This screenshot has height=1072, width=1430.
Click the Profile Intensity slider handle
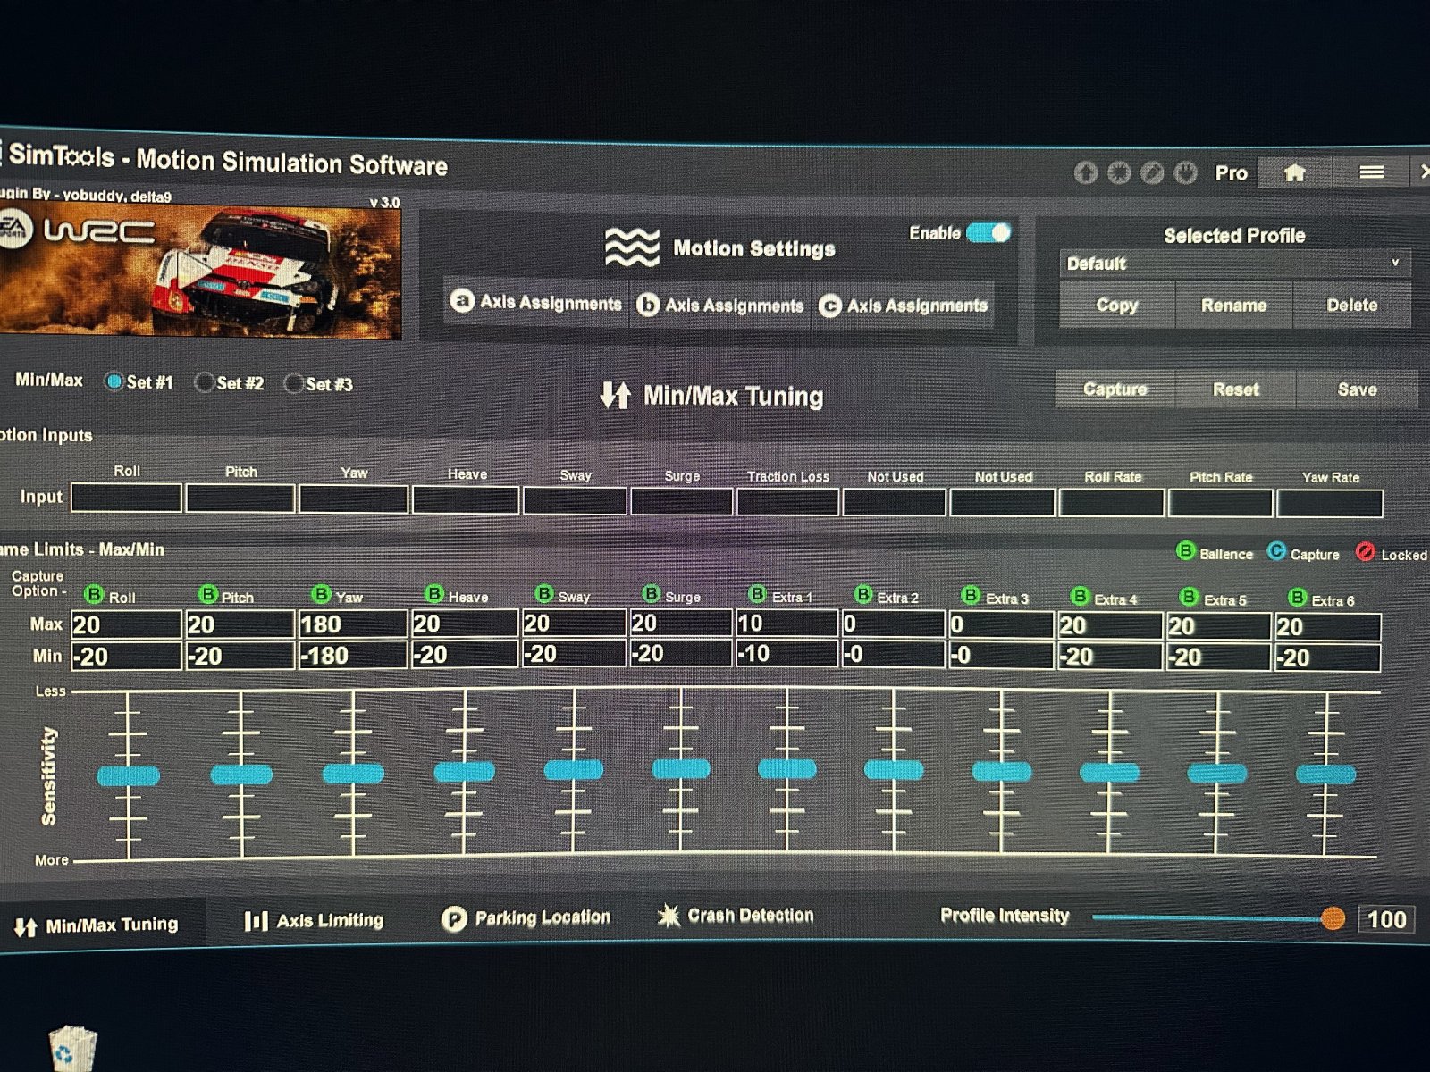click(1333, 918)
